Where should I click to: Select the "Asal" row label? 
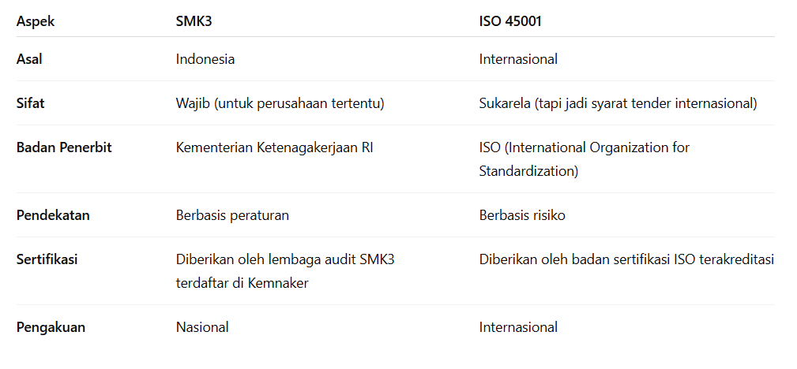coord(29,59)
